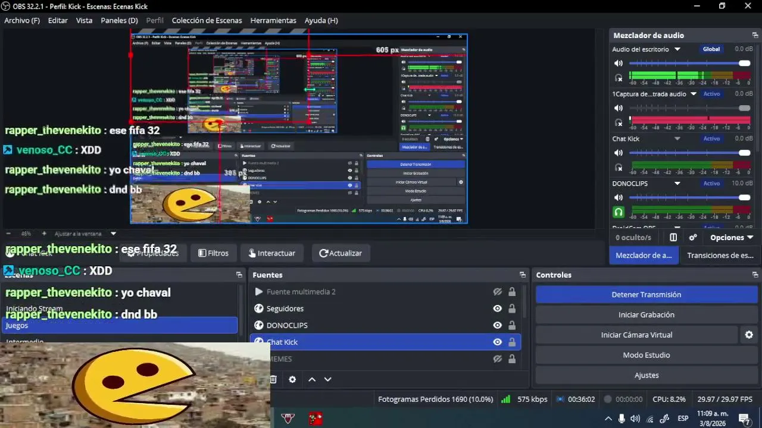Image resolution: width=762 pixels, height=428 pixels.
Task: Open the preview scaling dropdown arrow
Action: [113, 234]
